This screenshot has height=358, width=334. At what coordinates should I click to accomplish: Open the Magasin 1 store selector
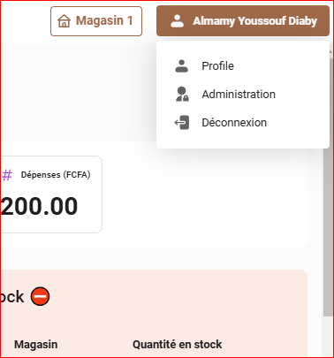point(96,21)
